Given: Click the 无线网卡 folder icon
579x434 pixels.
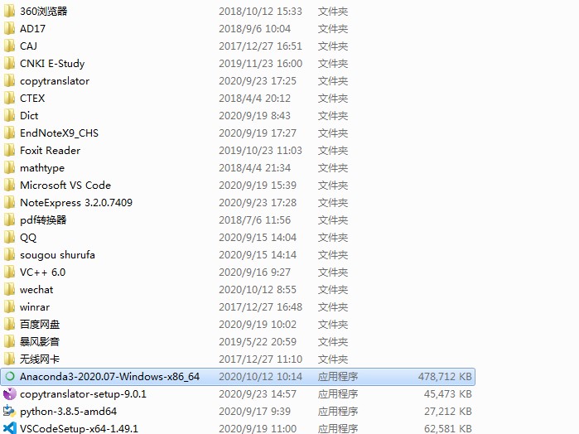Looking at the screenshot, I should (9, 359).
